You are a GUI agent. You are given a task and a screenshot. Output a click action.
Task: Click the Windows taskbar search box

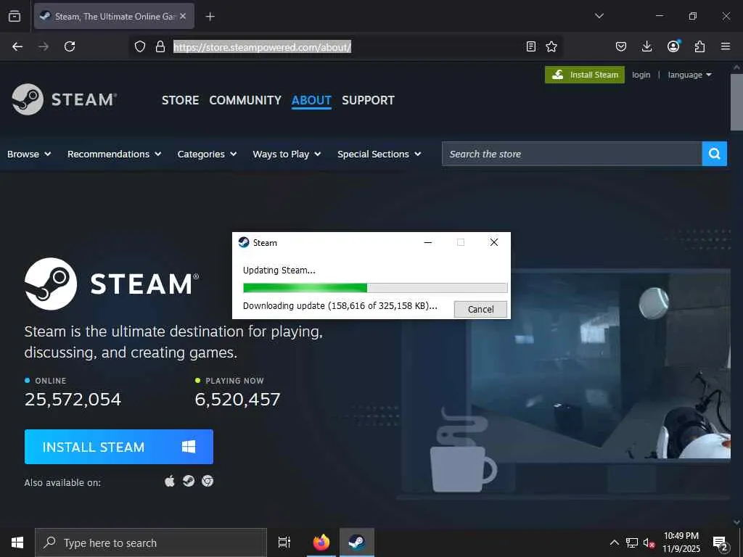point(151,542)
